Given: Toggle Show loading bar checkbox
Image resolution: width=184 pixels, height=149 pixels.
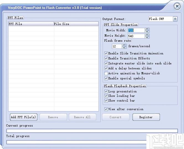Looking at the screenshot, I should pos(106,96).
